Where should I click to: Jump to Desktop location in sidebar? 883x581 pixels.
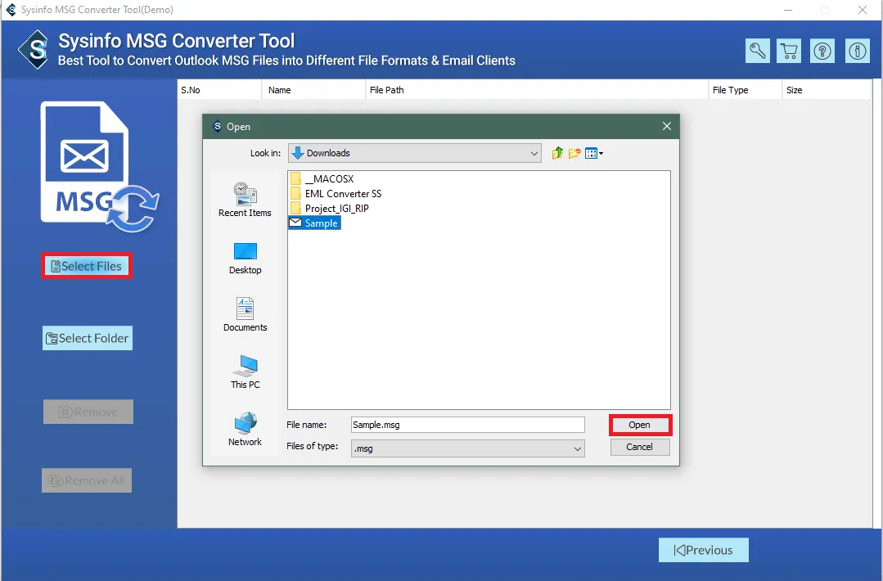coord(245,258)
